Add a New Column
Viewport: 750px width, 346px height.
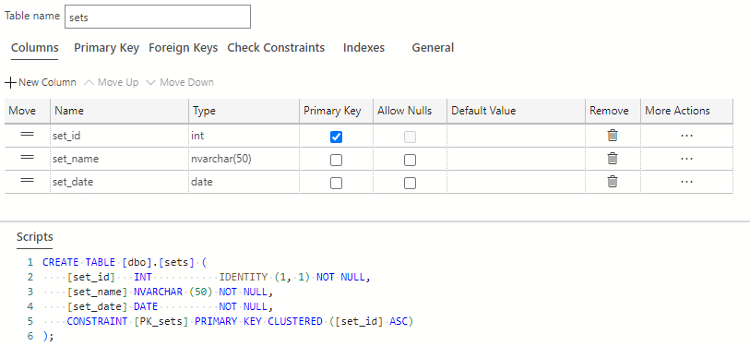[x=41, y=82]
